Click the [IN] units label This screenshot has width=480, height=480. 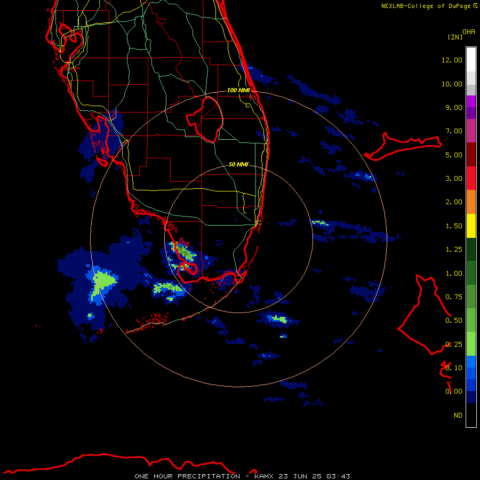click(455, 37)
